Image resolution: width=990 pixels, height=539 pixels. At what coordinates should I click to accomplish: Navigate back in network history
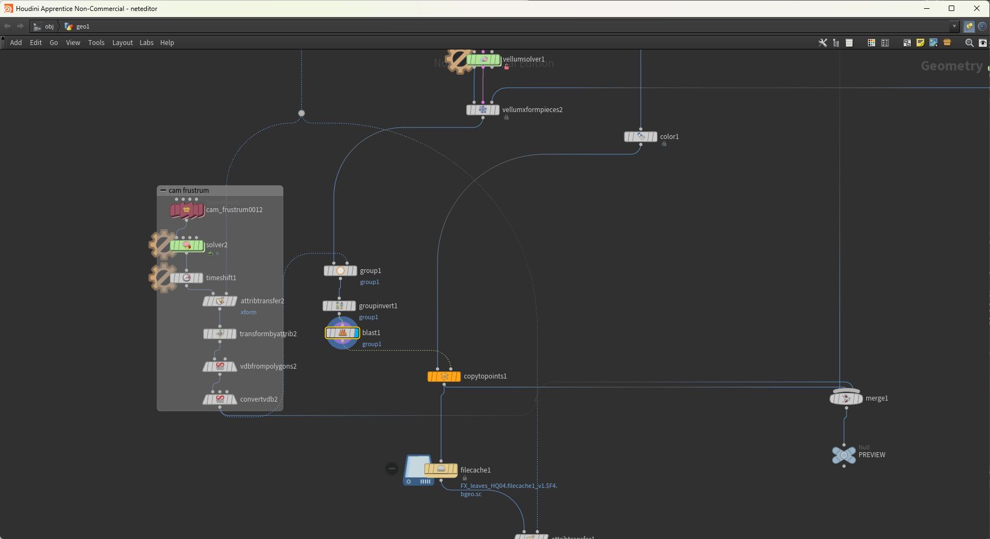[x=7, y=26]
